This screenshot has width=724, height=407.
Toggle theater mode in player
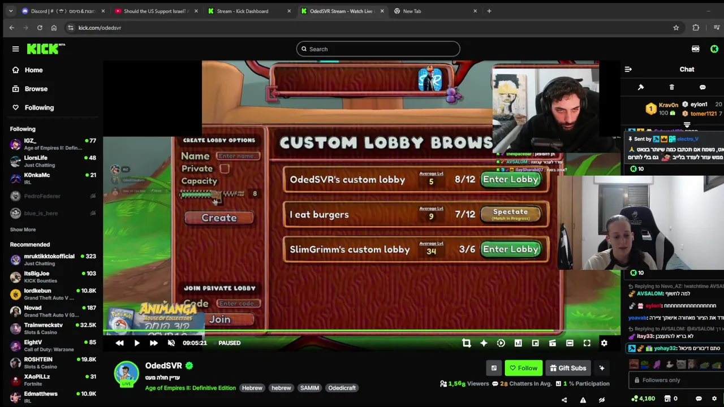[x=570, y=343]
